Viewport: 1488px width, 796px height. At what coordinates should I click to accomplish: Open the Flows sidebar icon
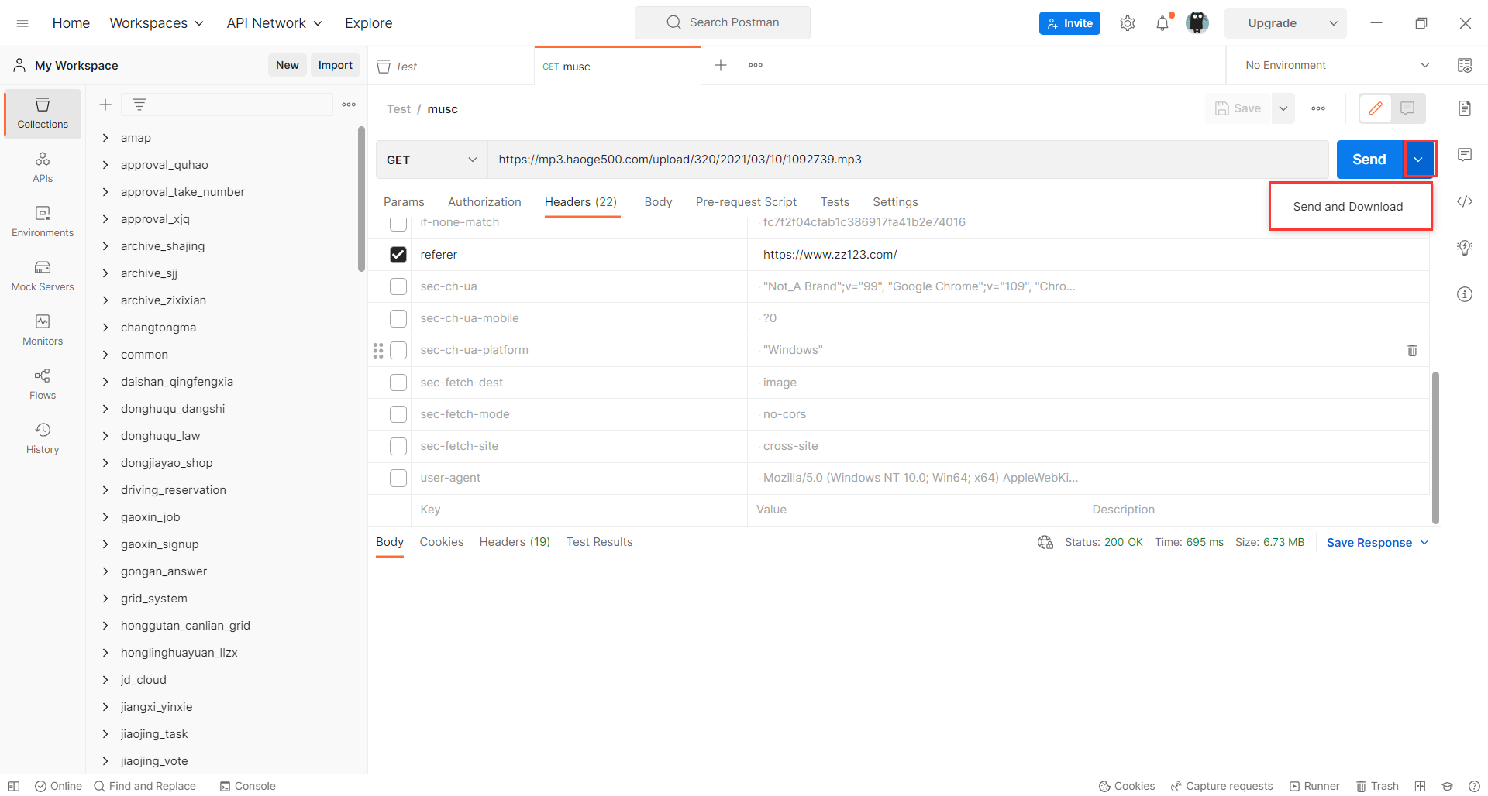(x=43, y=383)
